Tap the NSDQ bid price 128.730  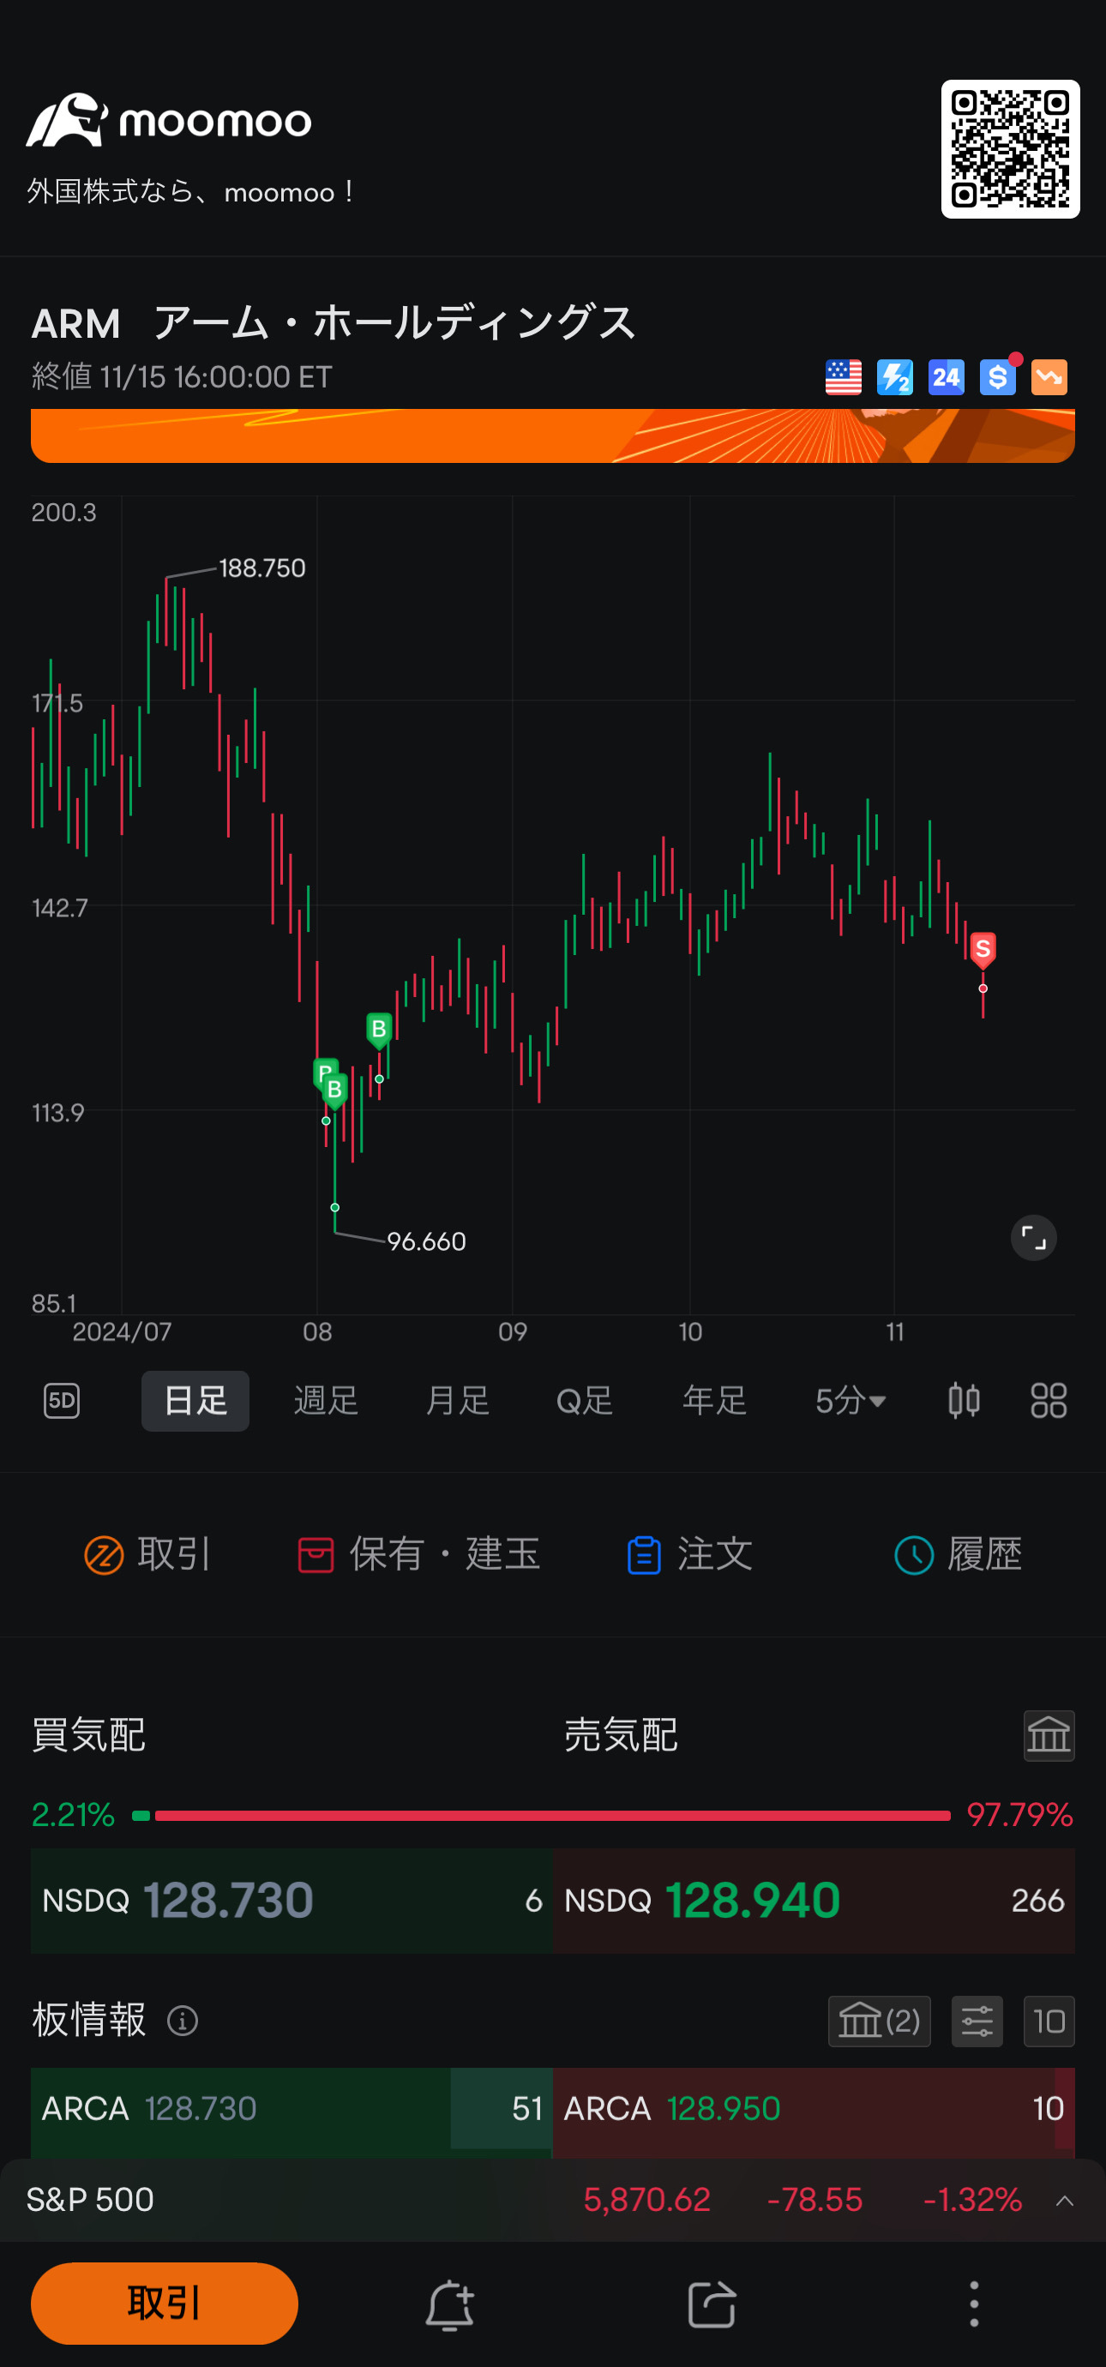click(228, 1901)
